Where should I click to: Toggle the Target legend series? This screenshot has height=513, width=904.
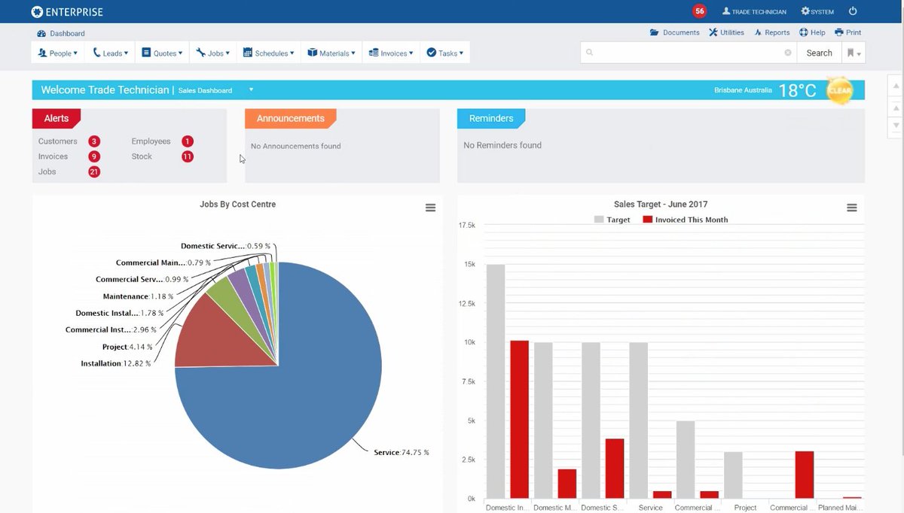[612, 220]
